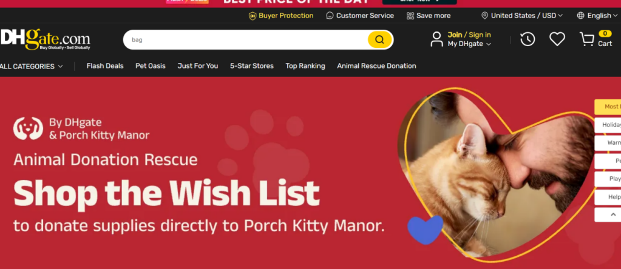Focus the search field containing bag
Screen dimensions: 621x269
click(246, 39)
